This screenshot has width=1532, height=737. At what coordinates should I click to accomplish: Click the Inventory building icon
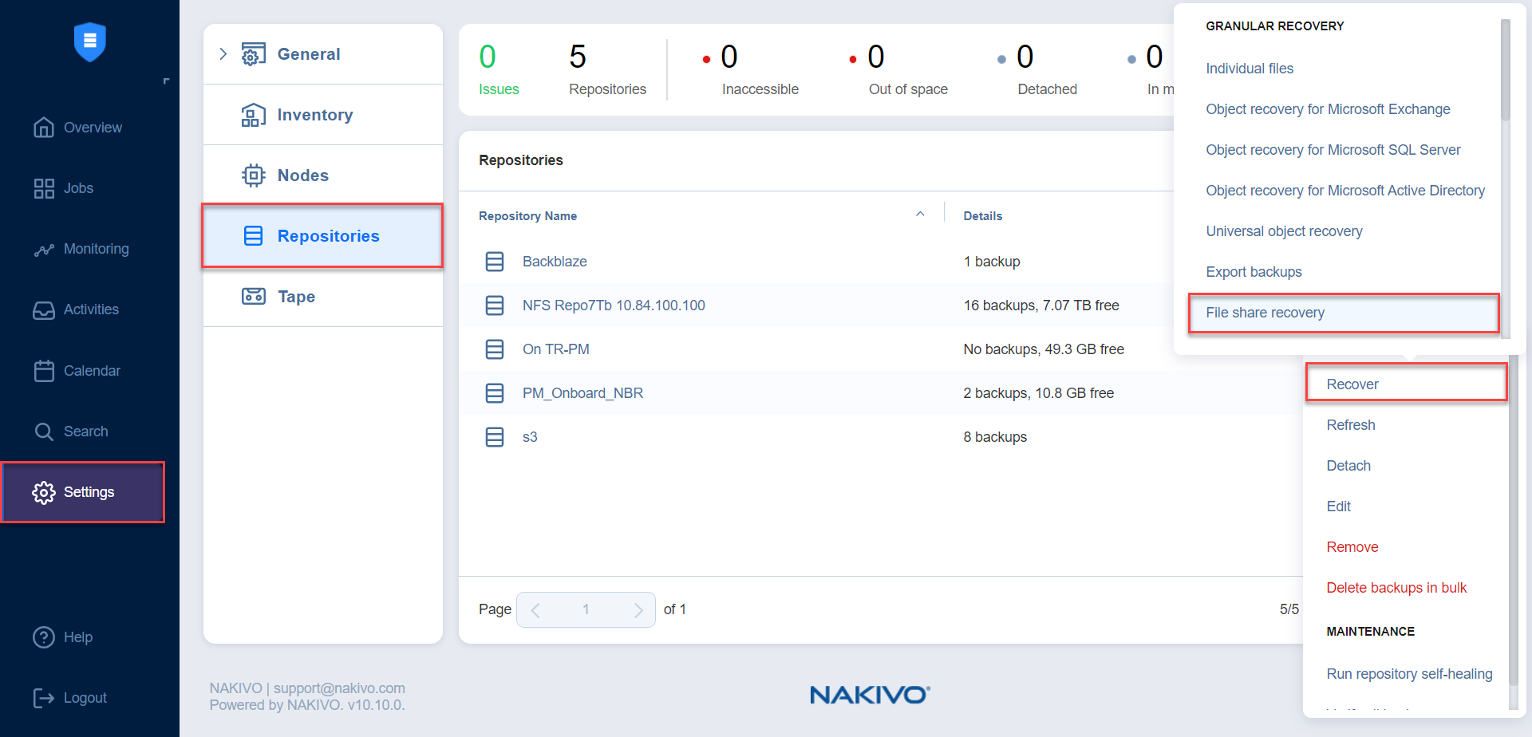(x=253, y=115)
